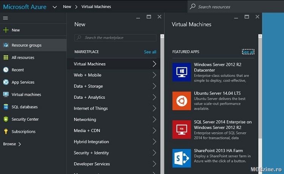The image size is (284, 174).
Task: Select the Ubuntu Server 14.04 LTS icon
Action: click(182, 101)
